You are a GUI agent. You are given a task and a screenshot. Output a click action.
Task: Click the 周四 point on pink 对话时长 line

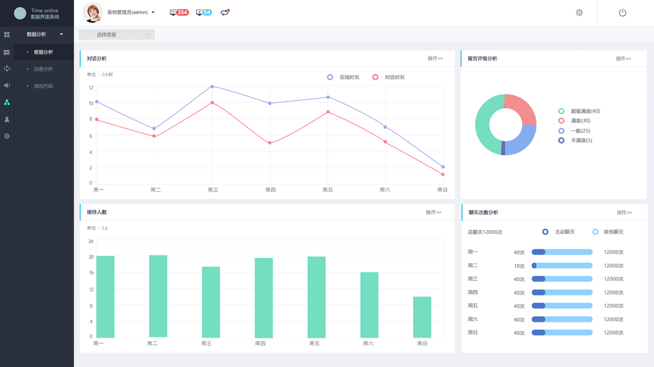pos(270,143)
